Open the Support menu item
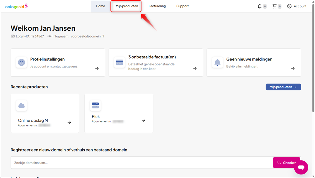Screen dimensions: 315x178 point(182,6)
